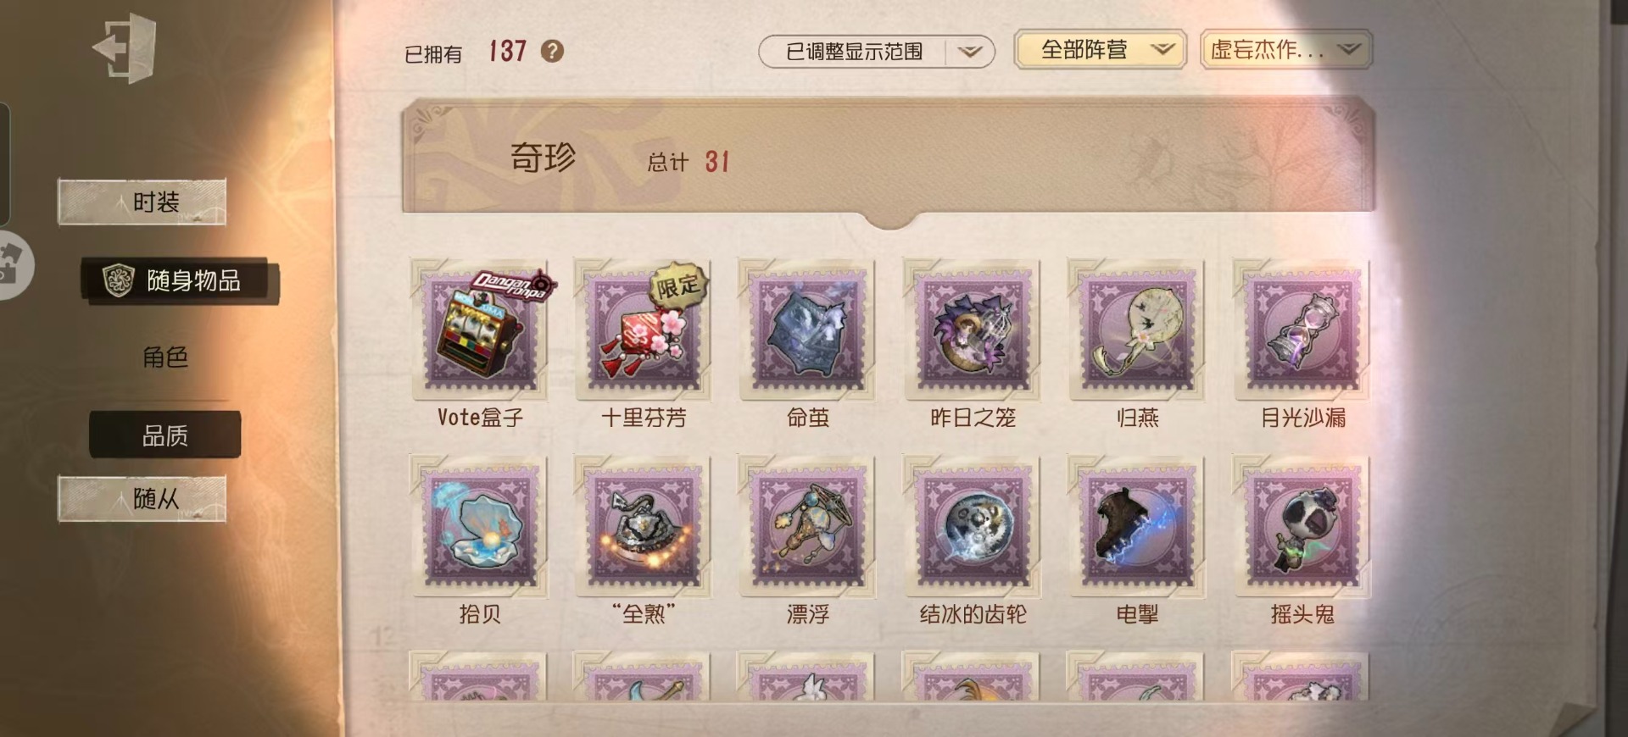Select the Vote盒子 slot machine item
1628x737 pixels.
pyautogui.click(x=480, y=330)
